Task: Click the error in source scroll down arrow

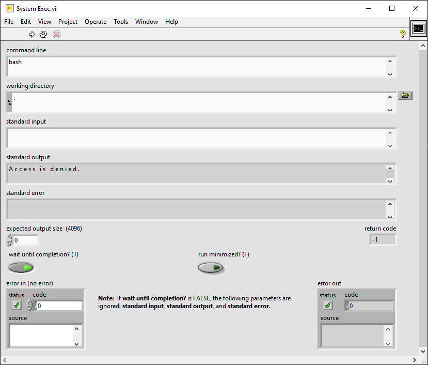Action: pyautogui.click(x=77, y=344)
